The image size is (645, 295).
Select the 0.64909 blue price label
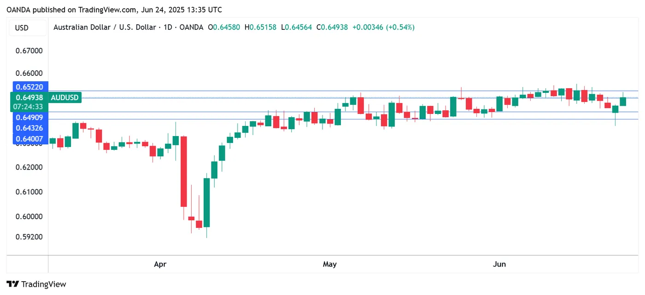pos(29,118)
